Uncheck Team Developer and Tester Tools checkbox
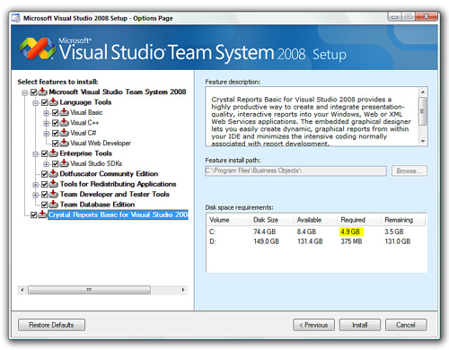 point(44,195)
